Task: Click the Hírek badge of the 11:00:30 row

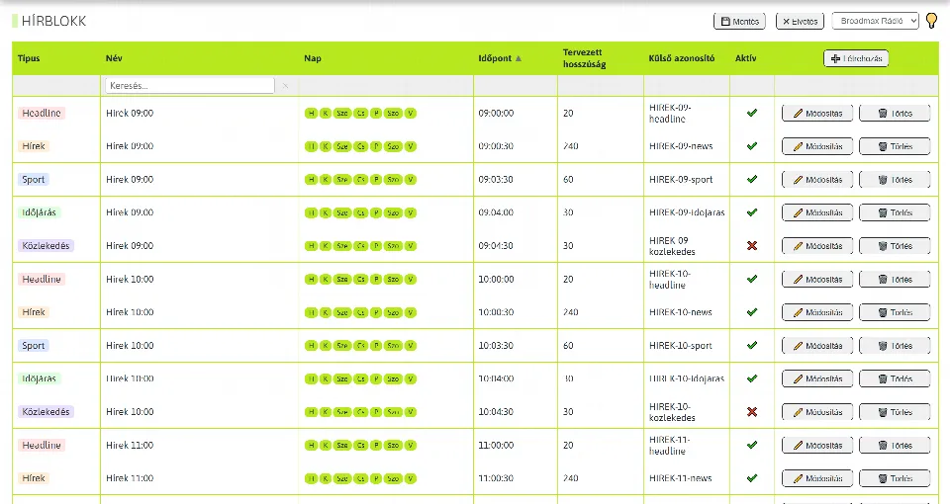Action: coord(34,478)
